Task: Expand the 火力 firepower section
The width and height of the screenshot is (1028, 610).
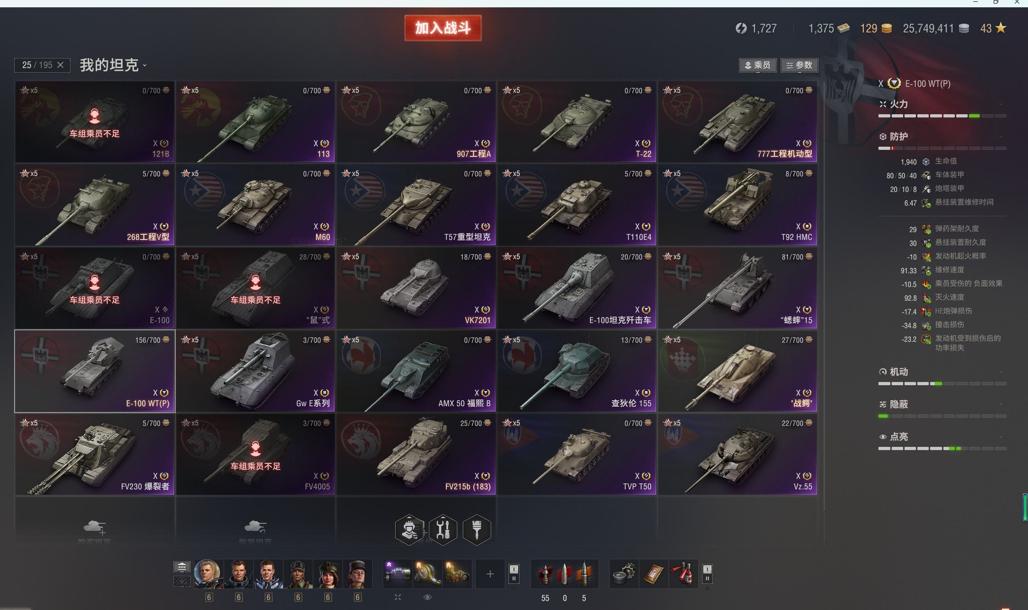Action: 942,104
